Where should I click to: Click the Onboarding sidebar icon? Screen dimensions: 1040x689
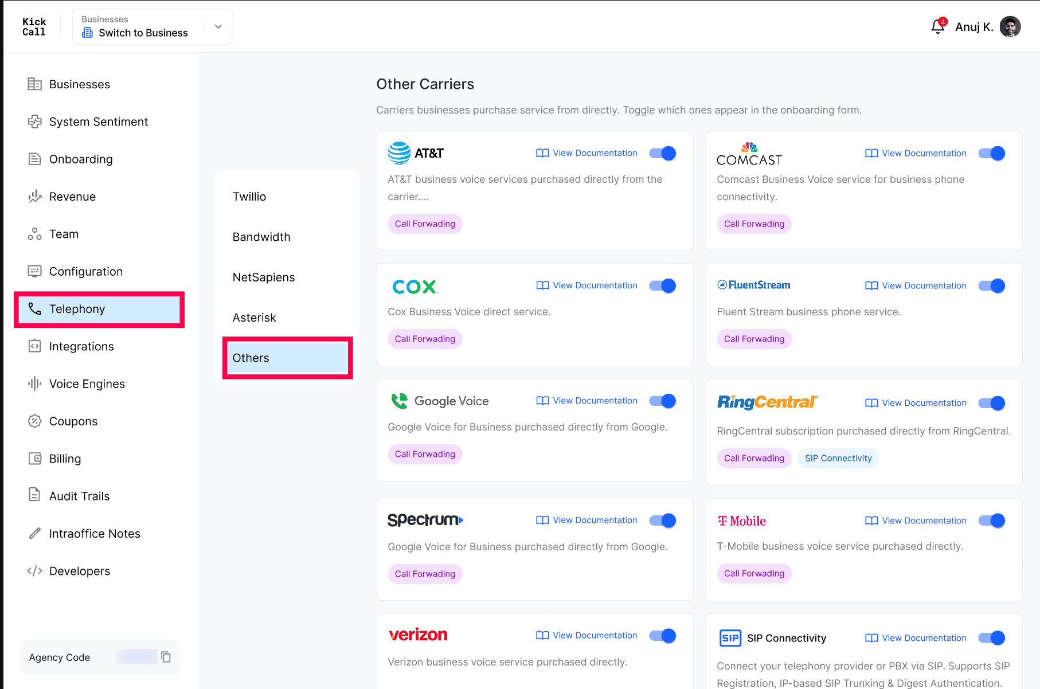(x=34, y=159)
